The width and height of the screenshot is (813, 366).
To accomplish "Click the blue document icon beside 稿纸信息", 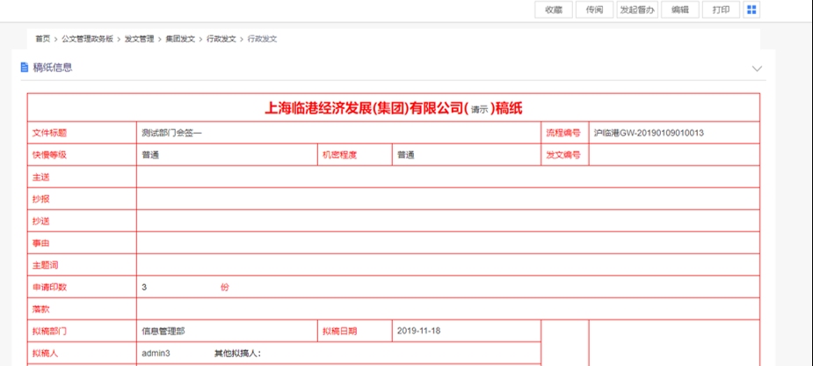I will point(24,68).
